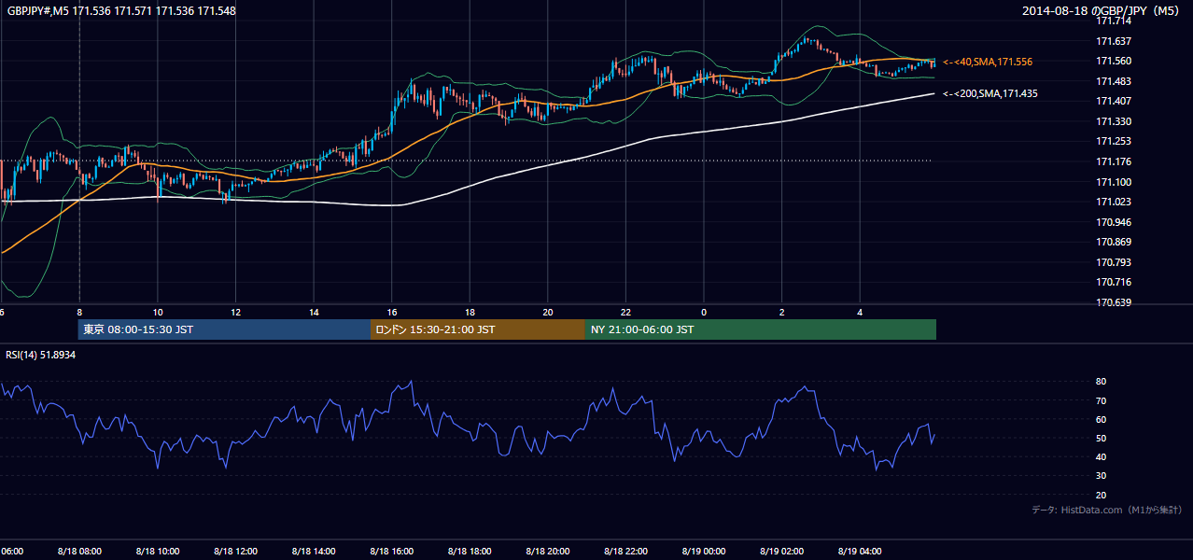
Task: Click the 2014-08-18 GBP/JPY (M5) chart title
Action: pos(1102,11)
